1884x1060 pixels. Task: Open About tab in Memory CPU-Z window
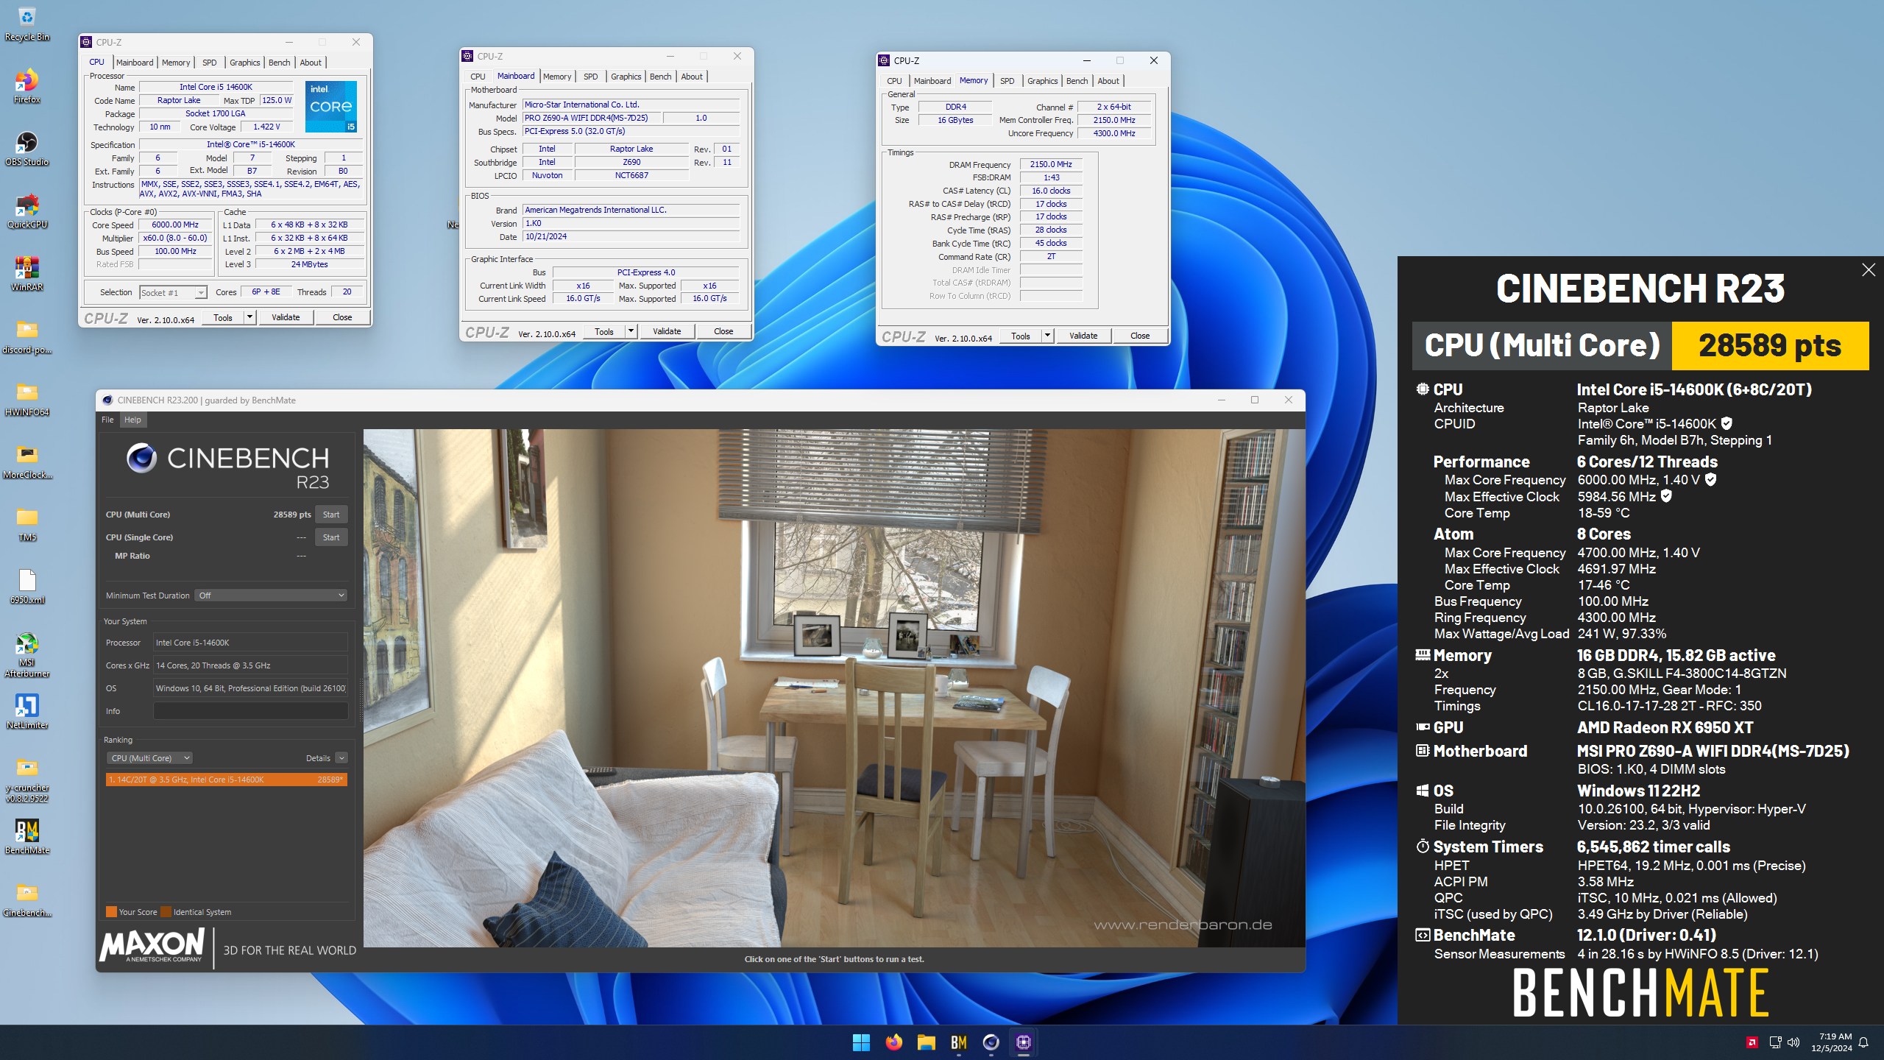coord(1108,81)
